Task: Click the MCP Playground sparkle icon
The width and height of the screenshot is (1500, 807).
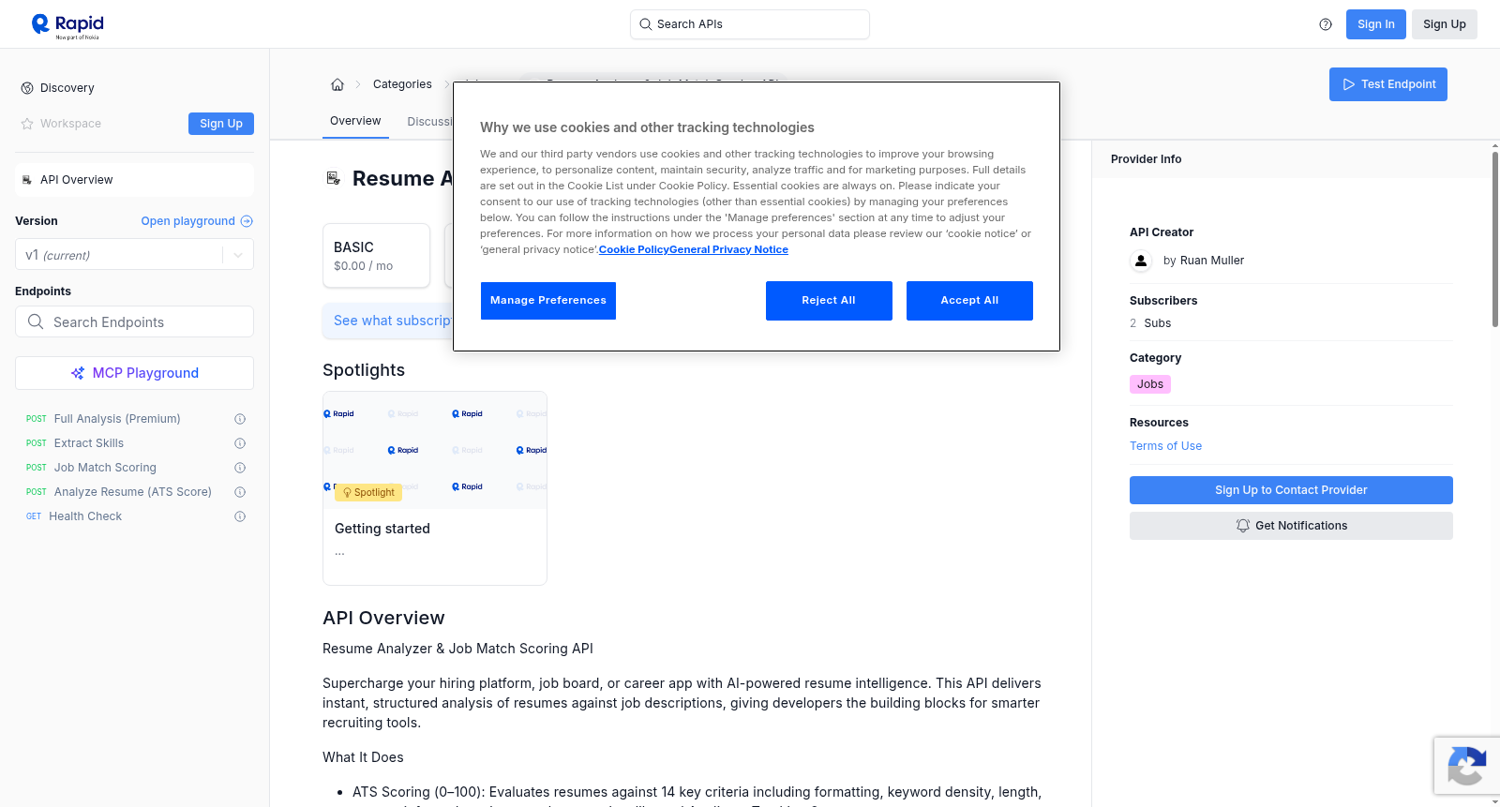Action: (x=78, y=373)
